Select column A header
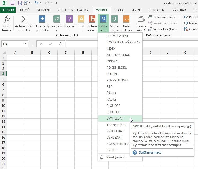 [x=15, y=53]
